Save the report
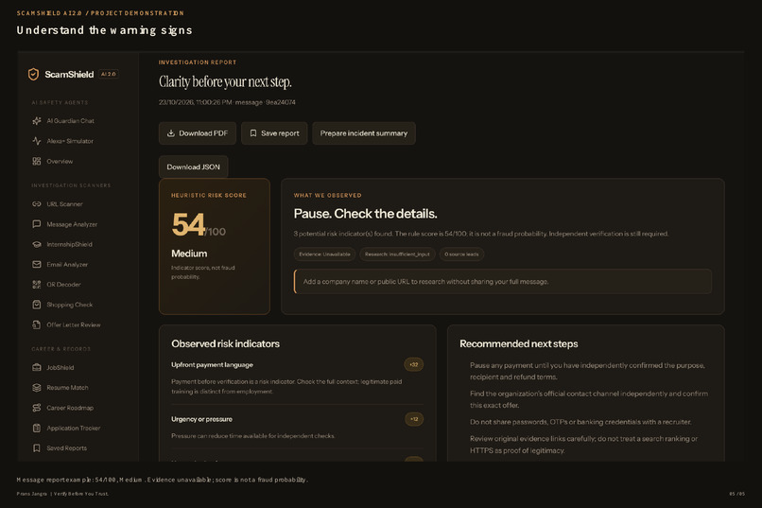762x508 pixels. (274, 133)
